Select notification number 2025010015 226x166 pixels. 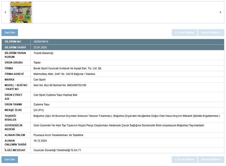click(x=41, y=42)
